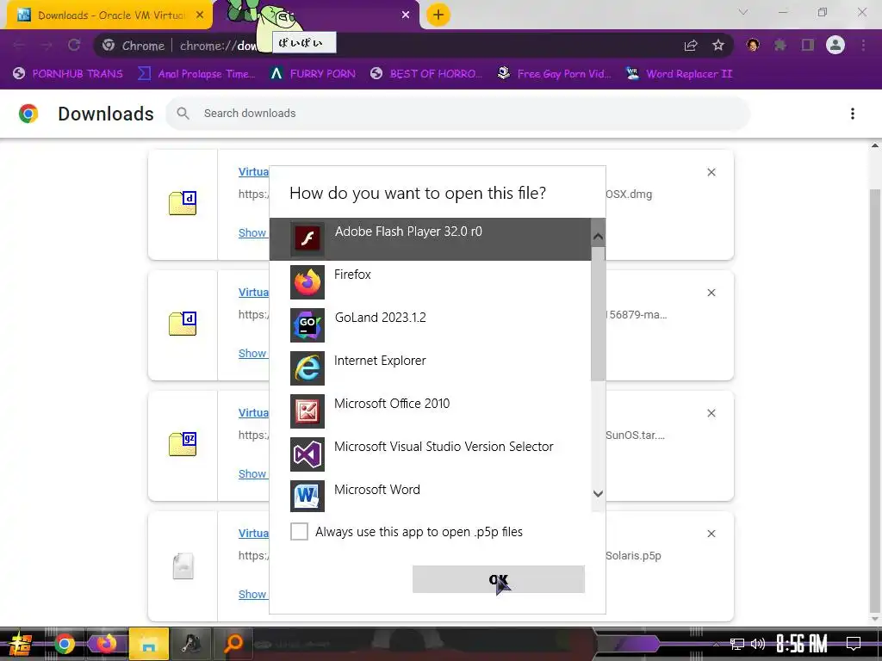Pick GoLand 2023.1.2 from the list
The image size is (882, 661).
[x=430, y=324]
